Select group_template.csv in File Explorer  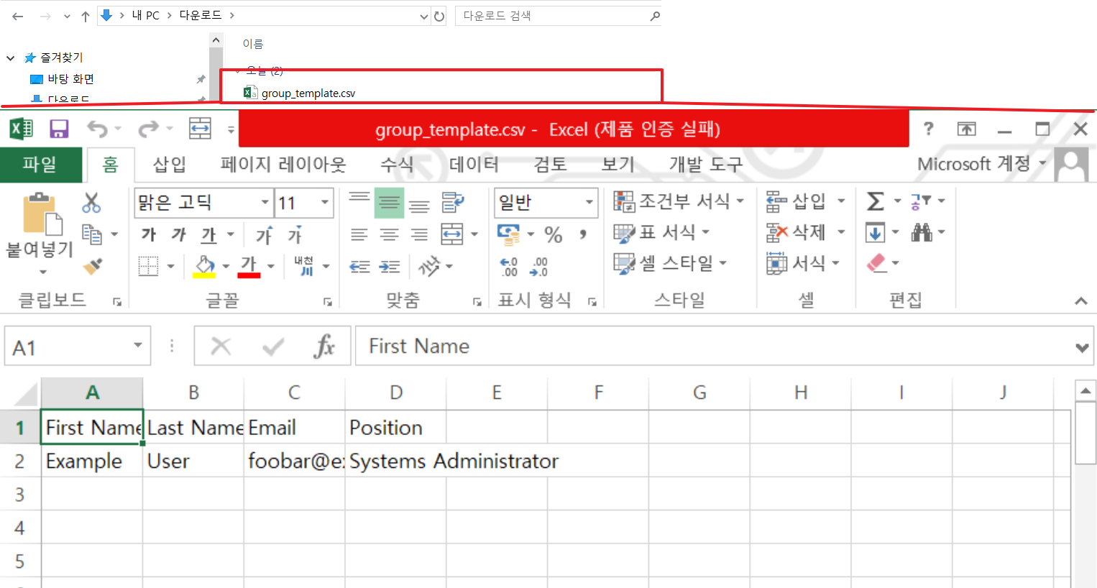[x=308, y=93]
